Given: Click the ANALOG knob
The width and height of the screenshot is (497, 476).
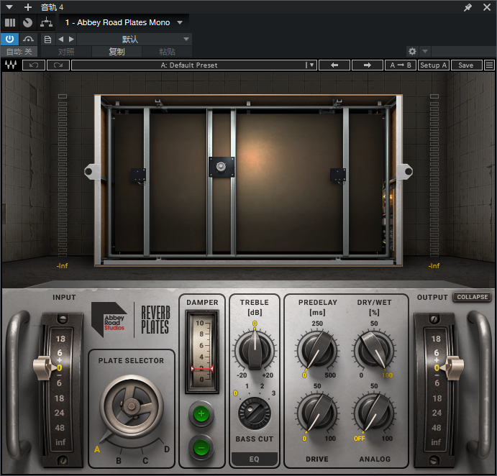Looking at the screenshot, I should 374,413.
